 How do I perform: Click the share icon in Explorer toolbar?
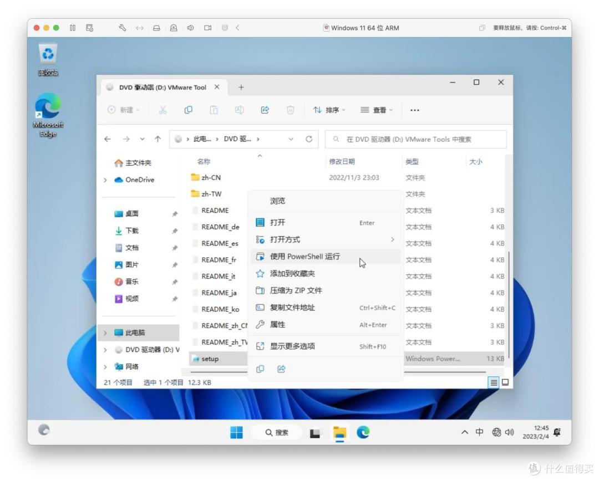pos(265,110)
